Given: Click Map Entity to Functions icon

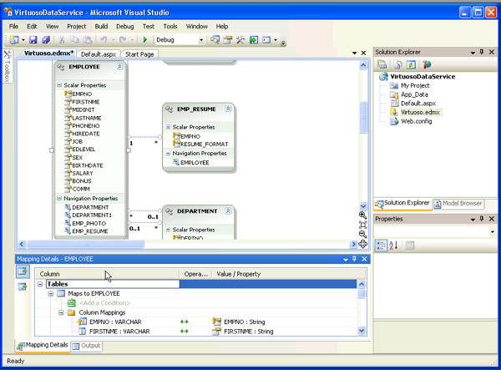Looking at the screenshot, I should (x=23, y=286).
